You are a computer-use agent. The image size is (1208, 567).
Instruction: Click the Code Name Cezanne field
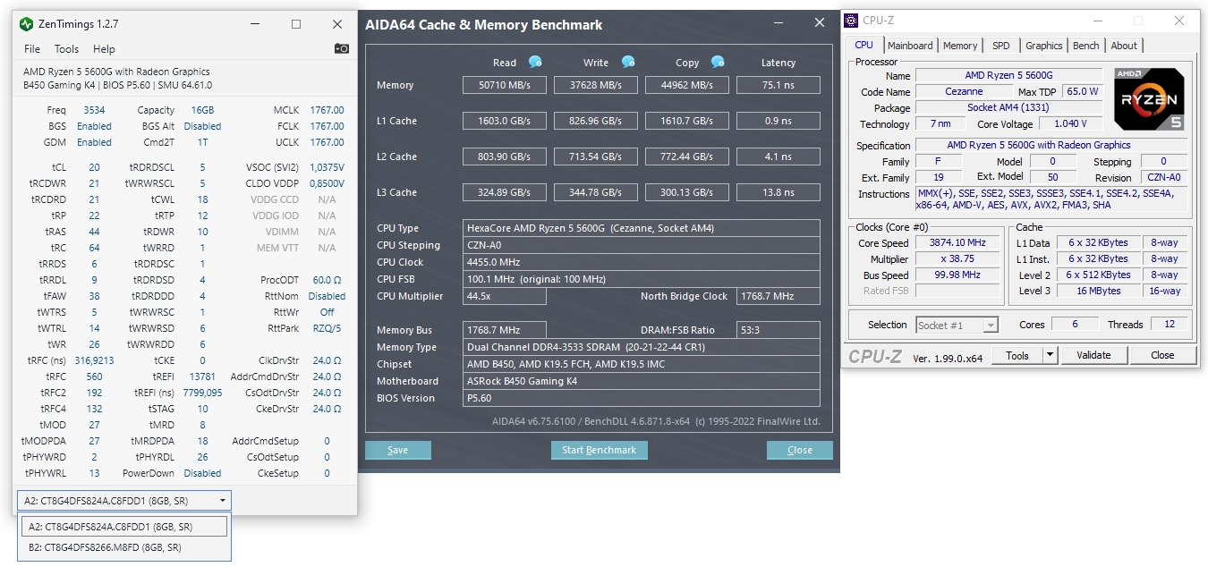pyautogui.click(x=964, y=91)
